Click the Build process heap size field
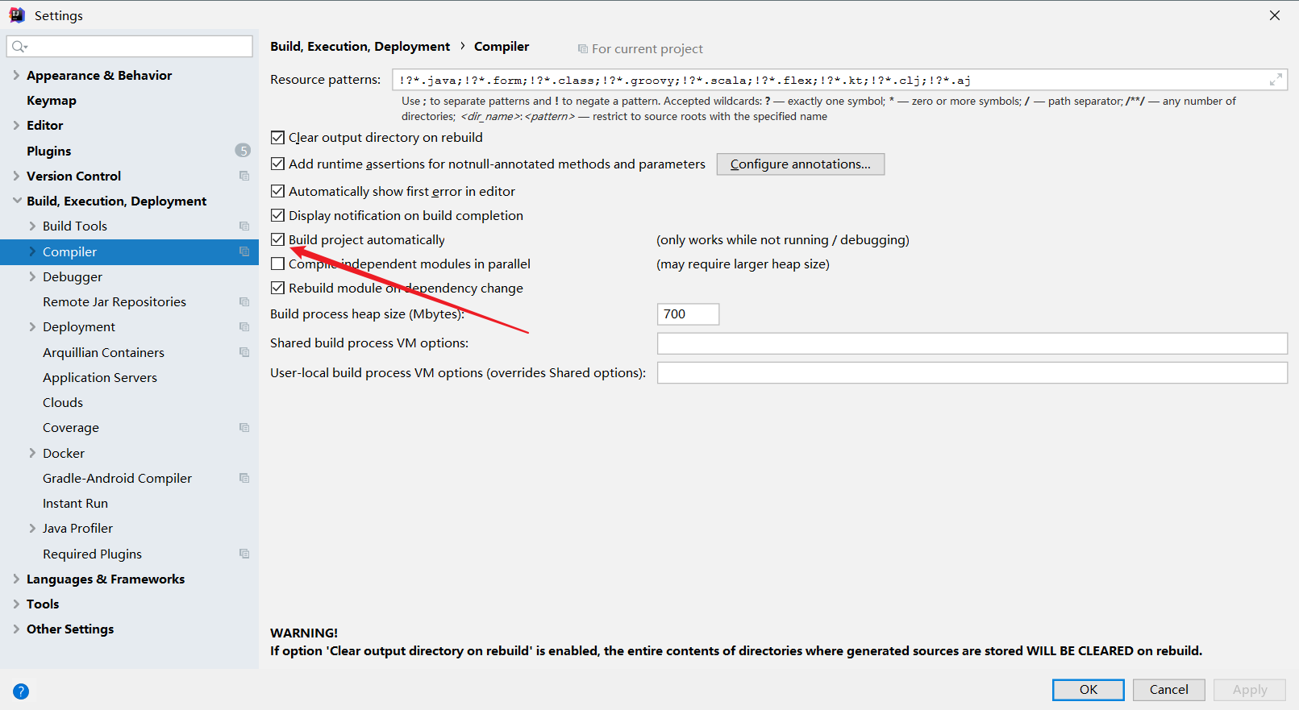The width and height of the screenshot is (1299, 710). click(688, 314)
